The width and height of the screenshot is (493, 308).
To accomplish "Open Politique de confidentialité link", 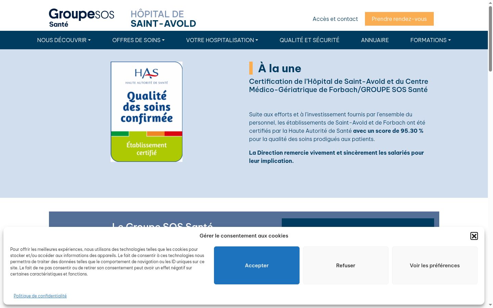I will tap(40, 296).
